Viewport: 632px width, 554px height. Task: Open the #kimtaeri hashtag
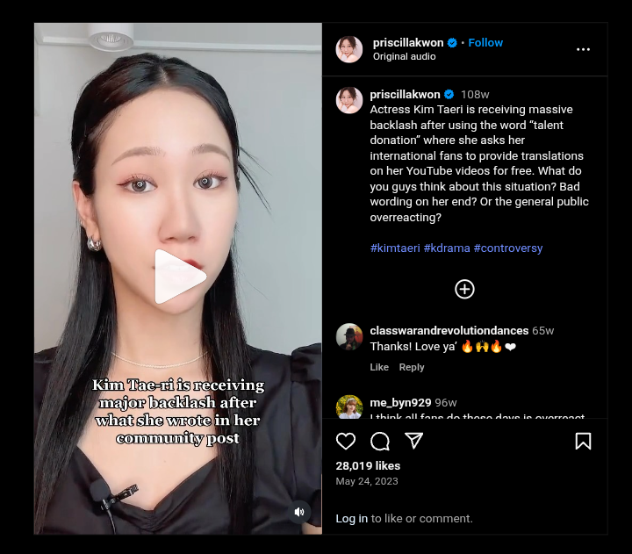click(x=395, y=248)
